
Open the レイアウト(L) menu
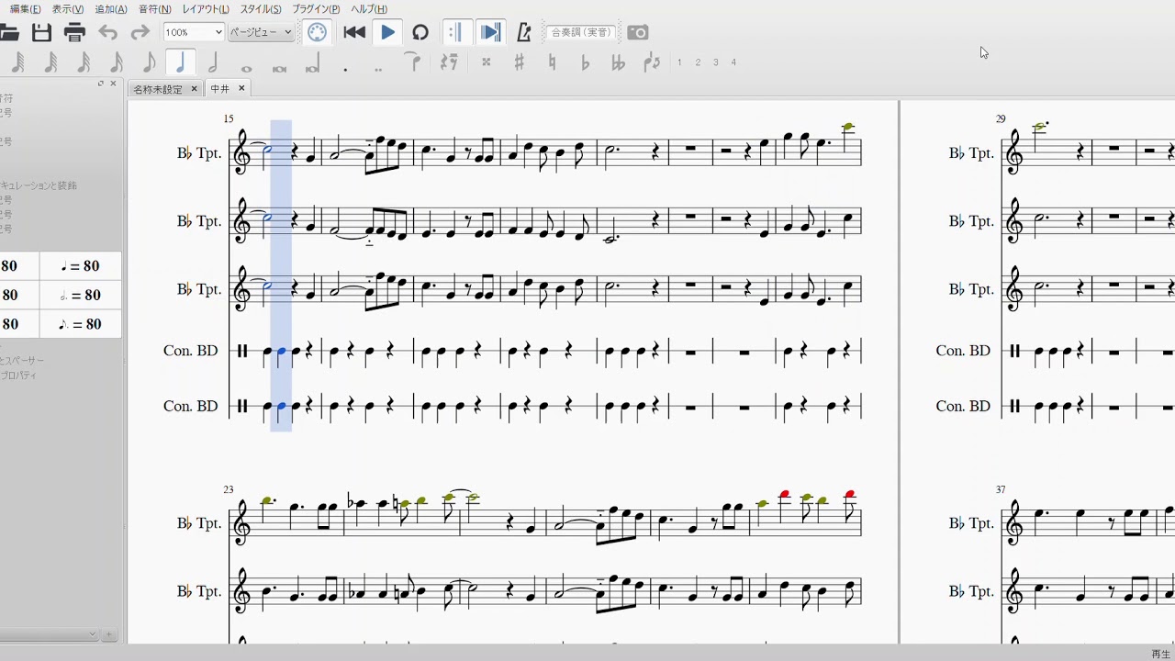tap(206, 9)
